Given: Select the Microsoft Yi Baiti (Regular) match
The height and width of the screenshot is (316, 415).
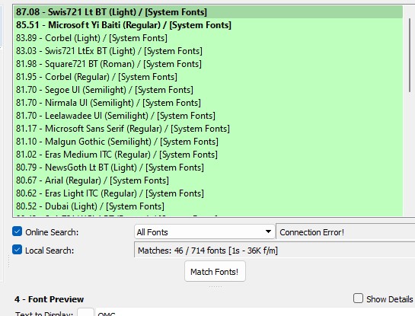Looking at the screenshot, I should click(209, 25).
